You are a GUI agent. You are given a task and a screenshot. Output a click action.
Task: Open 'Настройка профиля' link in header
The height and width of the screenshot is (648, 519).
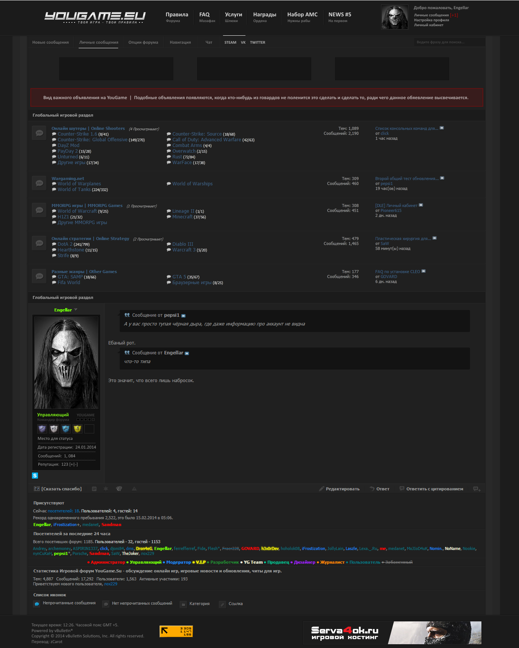point(432,20)
